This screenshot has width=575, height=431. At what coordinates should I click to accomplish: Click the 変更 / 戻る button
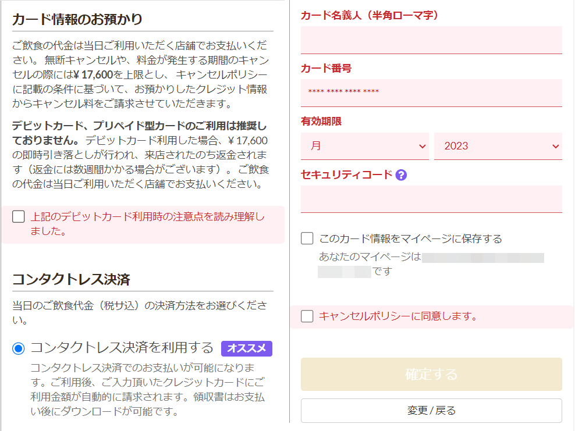point(431,411)
